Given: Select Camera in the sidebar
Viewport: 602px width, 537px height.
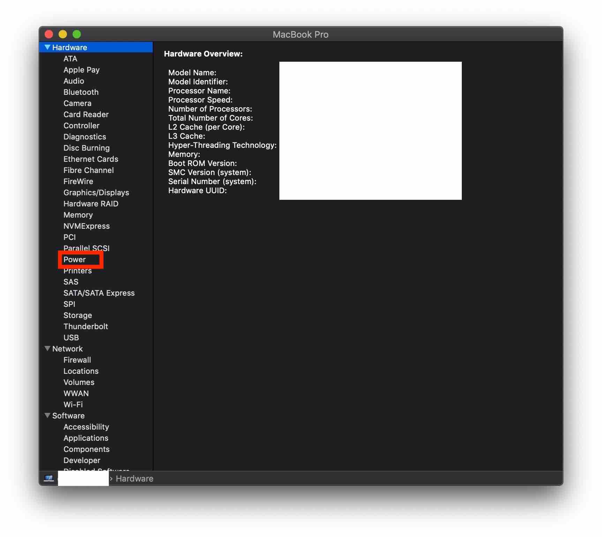Looking at the screenshot, I should pyautogui.click(x=77, y=103).
